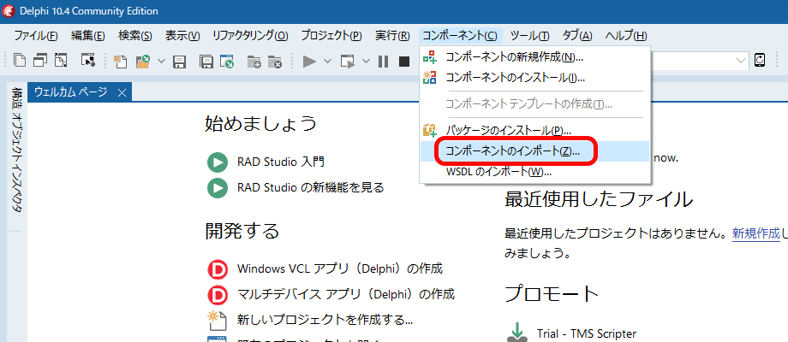The image size is (788, 342).
Task: Open the 実行(R) menu
Action: click(x=392, y=36)
